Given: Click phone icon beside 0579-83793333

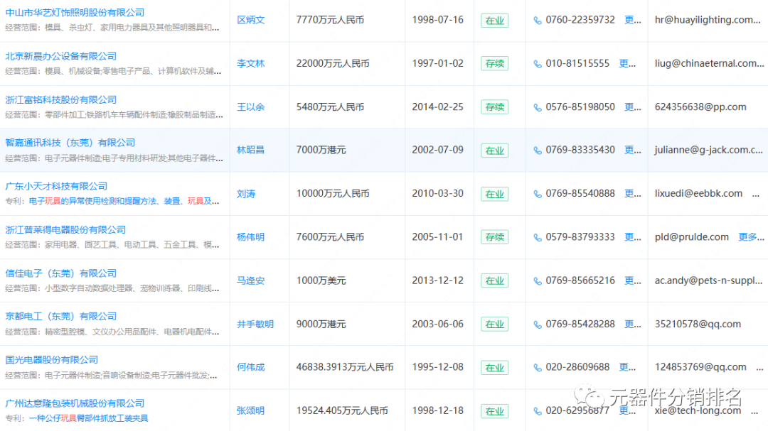Looking at the screenshot, I should point(538,238).
